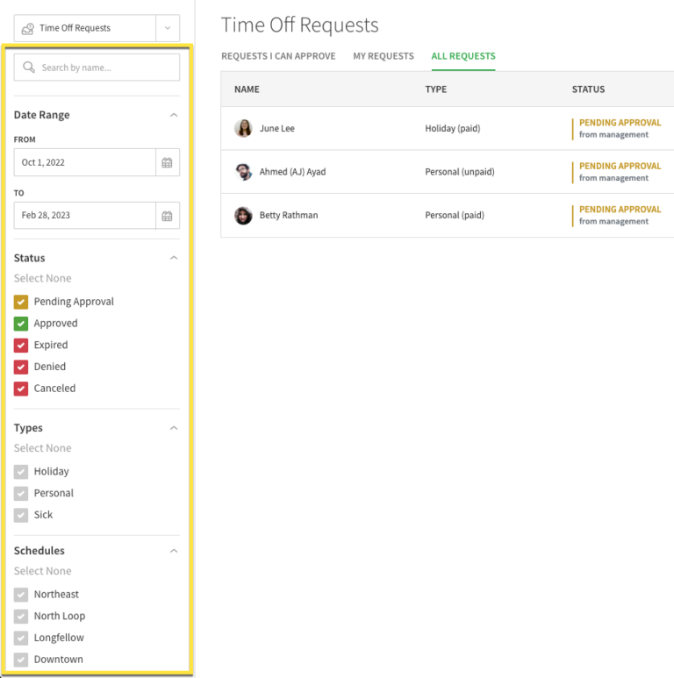Screen dimensions: 674x678
Task: Open the Time Off Requests dropdown arrow
Action: point(168,28)
